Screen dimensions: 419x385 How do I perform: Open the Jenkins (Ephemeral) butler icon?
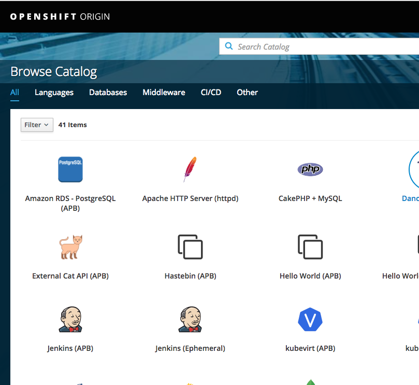click(x=190, y=319)
